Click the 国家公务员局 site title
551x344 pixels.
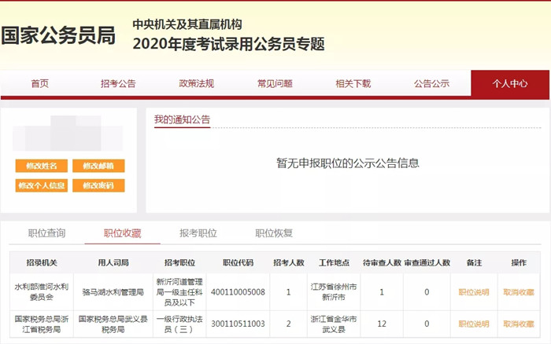click(x=58, y=35)
